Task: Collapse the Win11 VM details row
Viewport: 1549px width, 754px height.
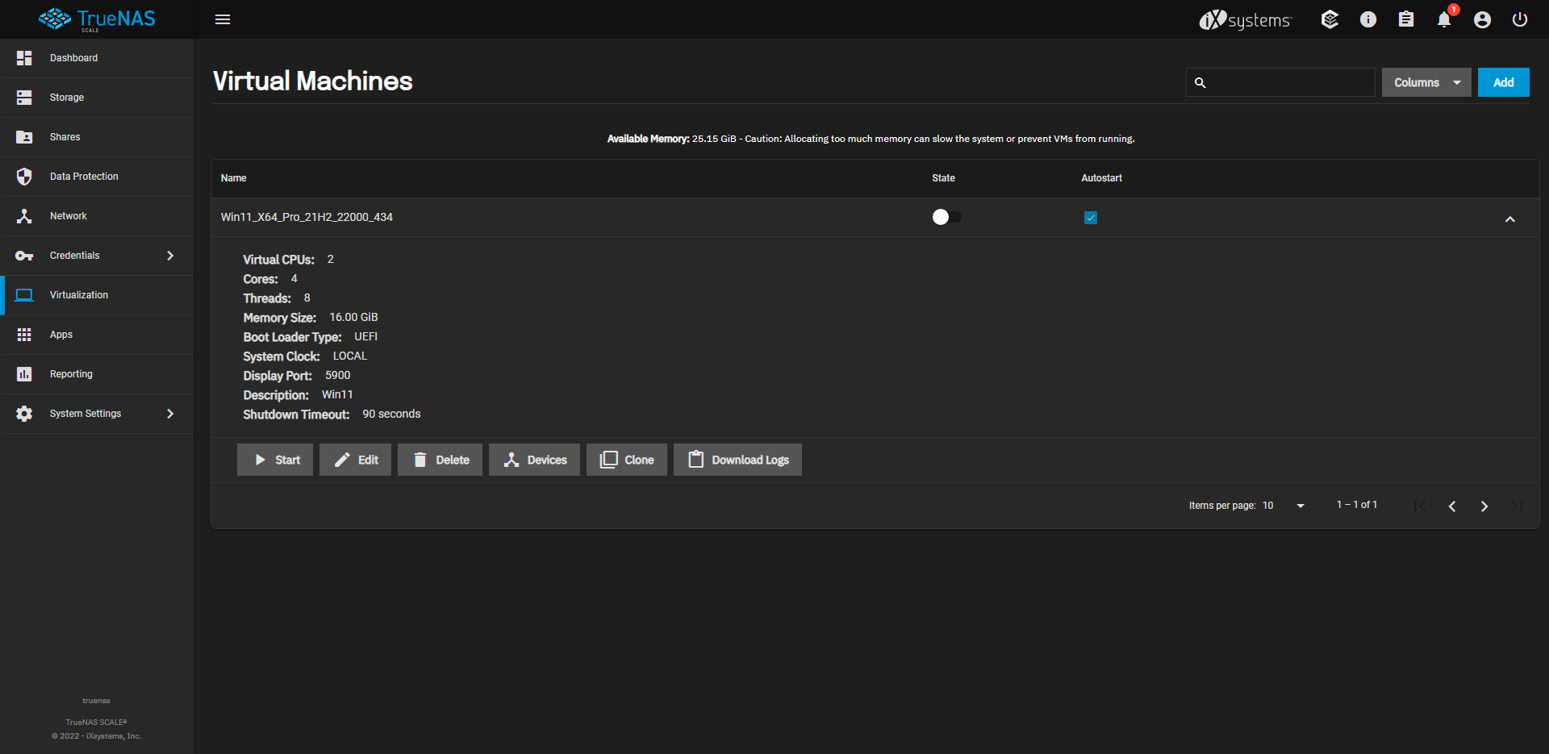Action: [x=1510, y=219]
